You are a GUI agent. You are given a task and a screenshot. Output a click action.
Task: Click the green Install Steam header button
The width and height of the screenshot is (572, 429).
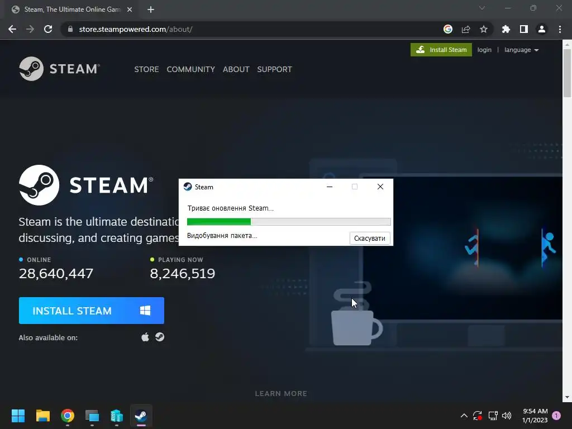(441, 50)
